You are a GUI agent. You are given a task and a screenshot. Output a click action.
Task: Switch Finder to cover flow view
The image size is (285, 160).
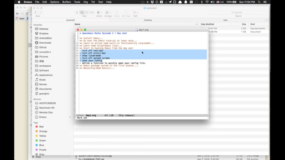click(92, 12)
